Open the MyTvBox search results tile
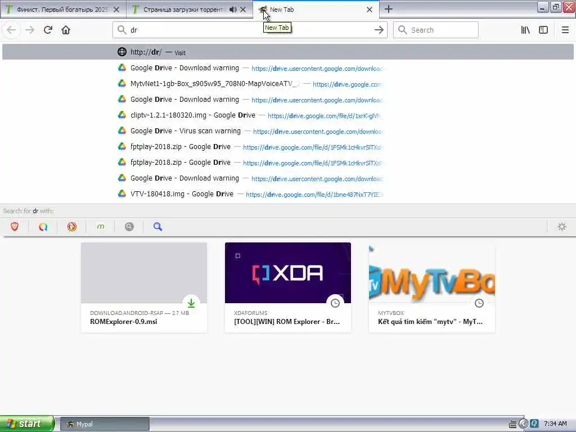The height and width of the screenshot is (432, 576). tap(431, 287)
